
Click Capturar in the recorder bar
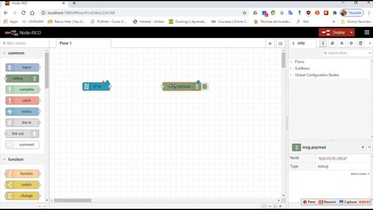point(348,202)
